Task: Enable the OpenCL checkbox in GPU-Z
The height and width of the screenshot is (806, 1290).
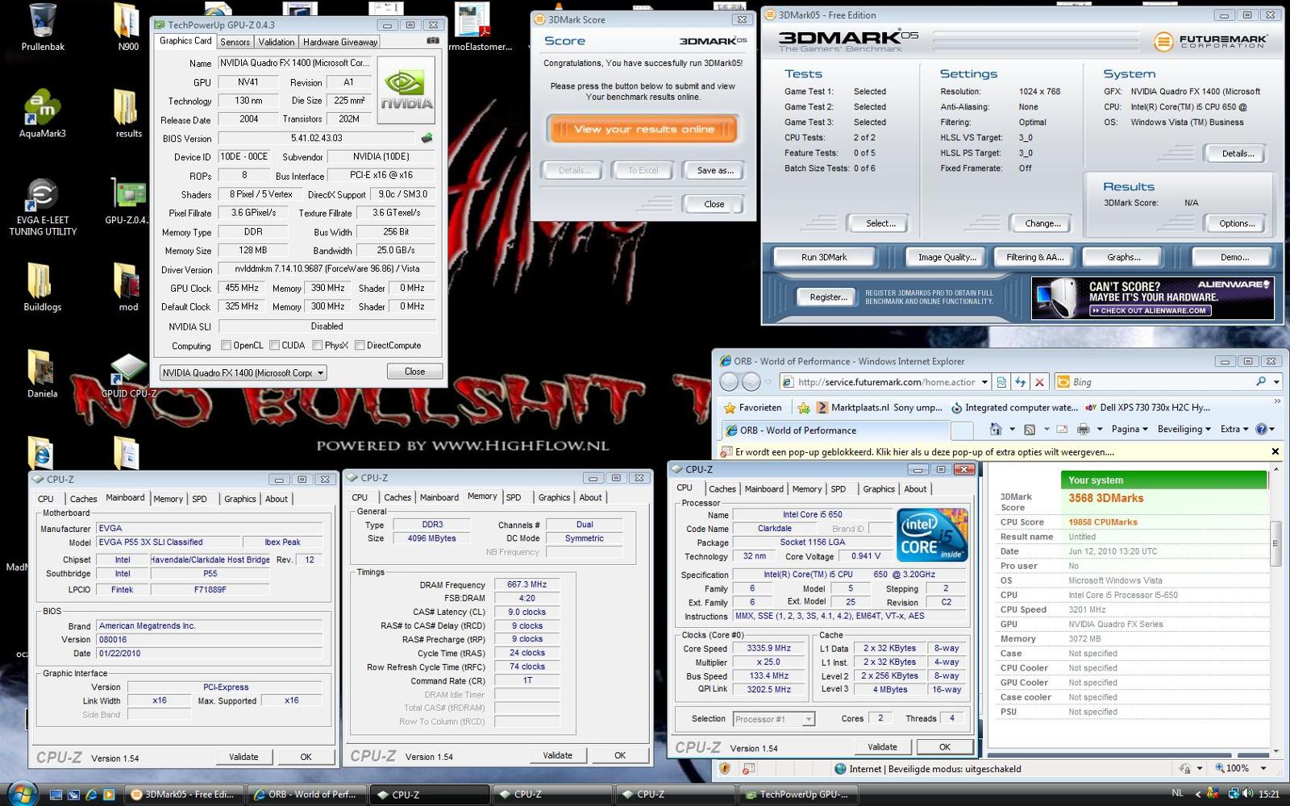Action: [x=227, y=346]
